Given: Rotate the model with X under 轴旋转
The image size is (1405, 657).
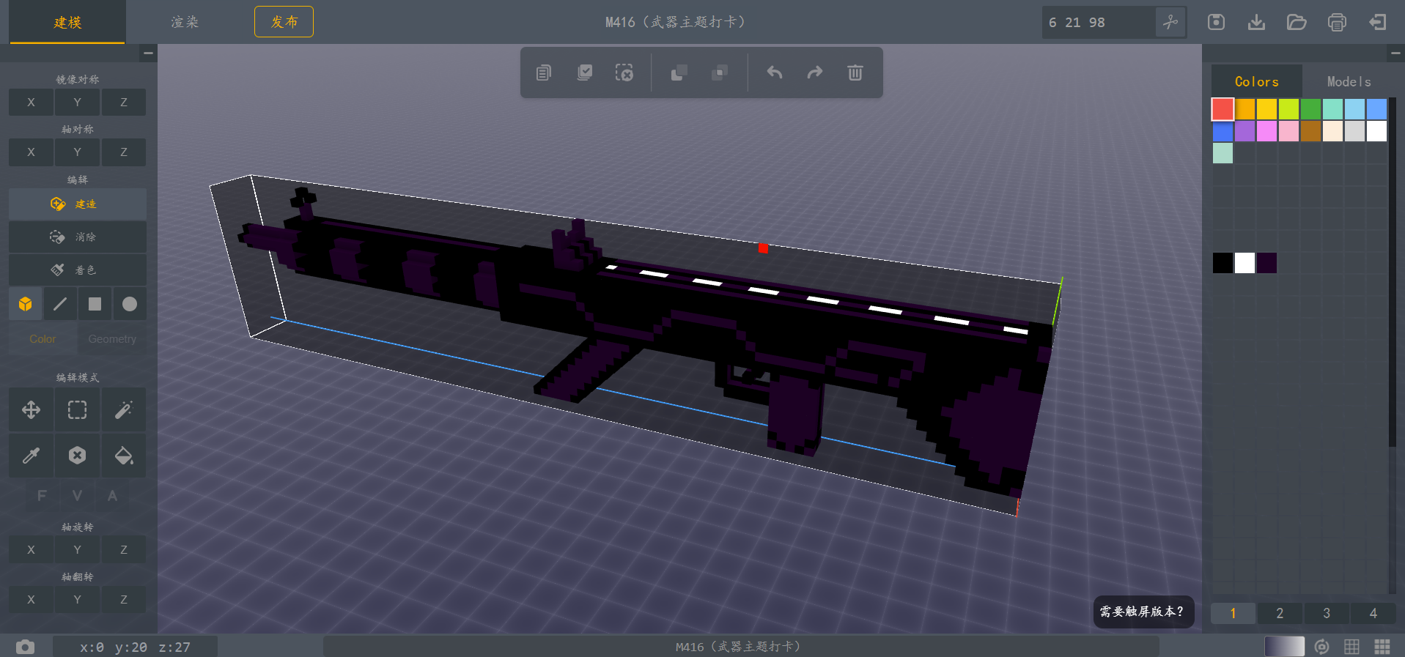Looking at the screenshot, I should (x=31, y=549).
